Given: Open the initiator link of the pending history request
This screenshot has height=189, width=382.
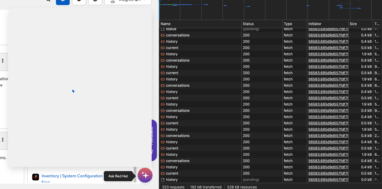Looking at the screenshot, I should click(x=328, y=180).
